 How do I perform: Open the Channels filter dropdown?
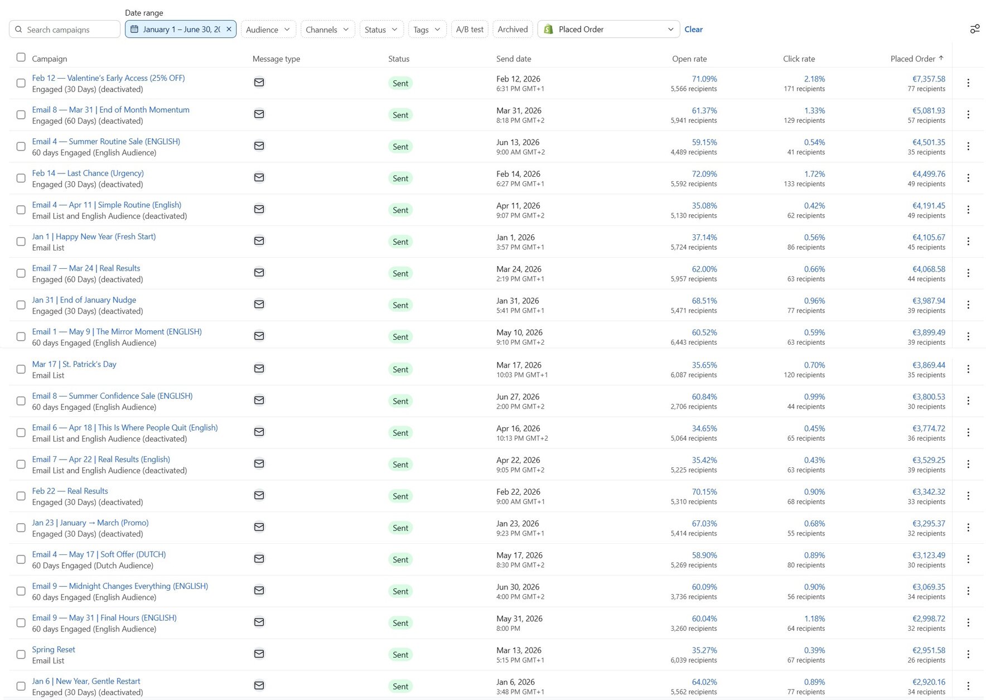click(327, 29)
